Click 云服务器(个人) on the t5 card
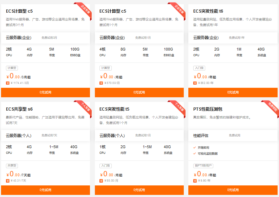Screen dimensions: 279x197 [x=112, y=136]
